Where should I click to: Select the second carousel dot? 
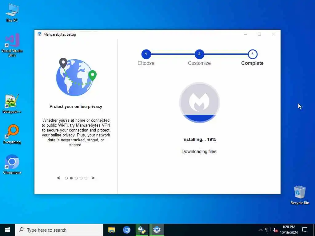coord(71,178)
